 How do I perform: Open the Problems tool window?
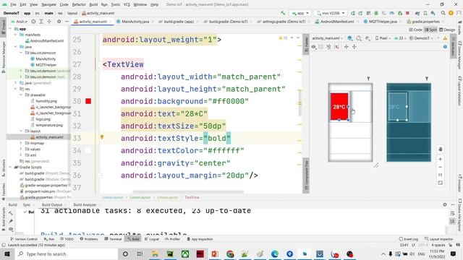pos(89,239)
